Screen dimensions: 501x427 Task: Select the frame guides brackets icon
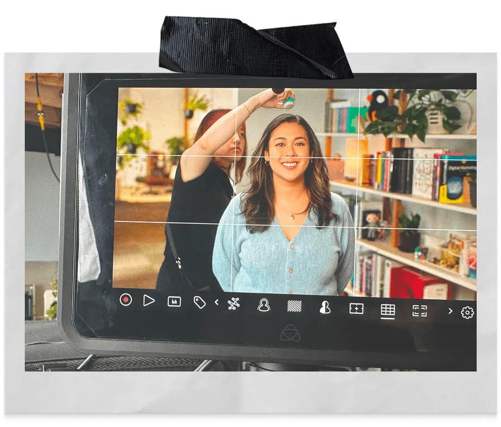coord(419,311)
